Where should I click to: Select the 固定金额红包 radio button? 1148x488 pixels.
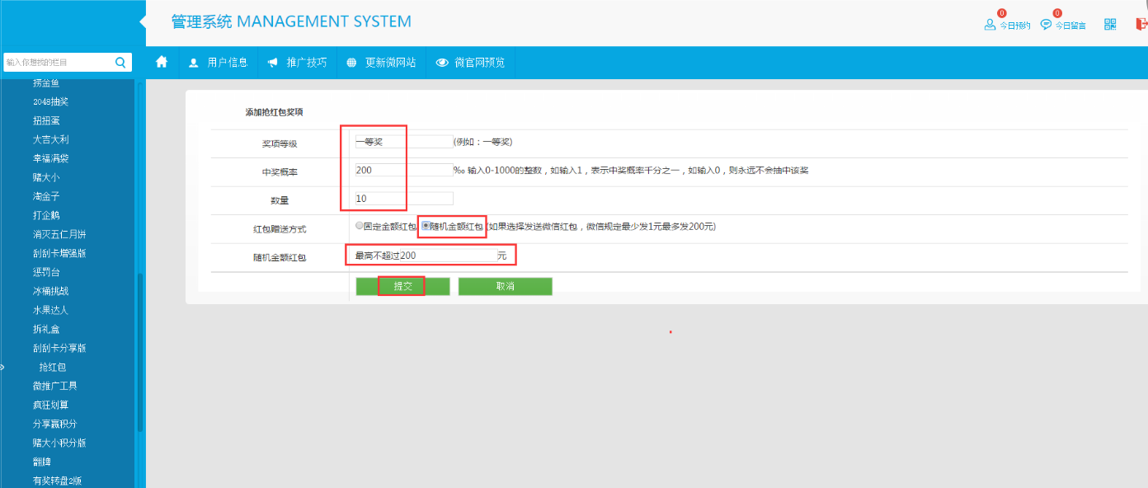coord(359,225)
